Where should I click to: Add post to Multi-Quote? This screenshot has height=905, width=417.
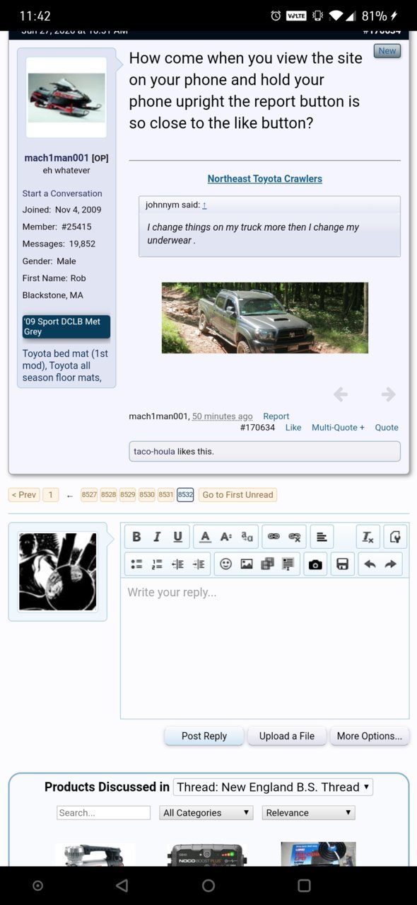pos(338,428)
